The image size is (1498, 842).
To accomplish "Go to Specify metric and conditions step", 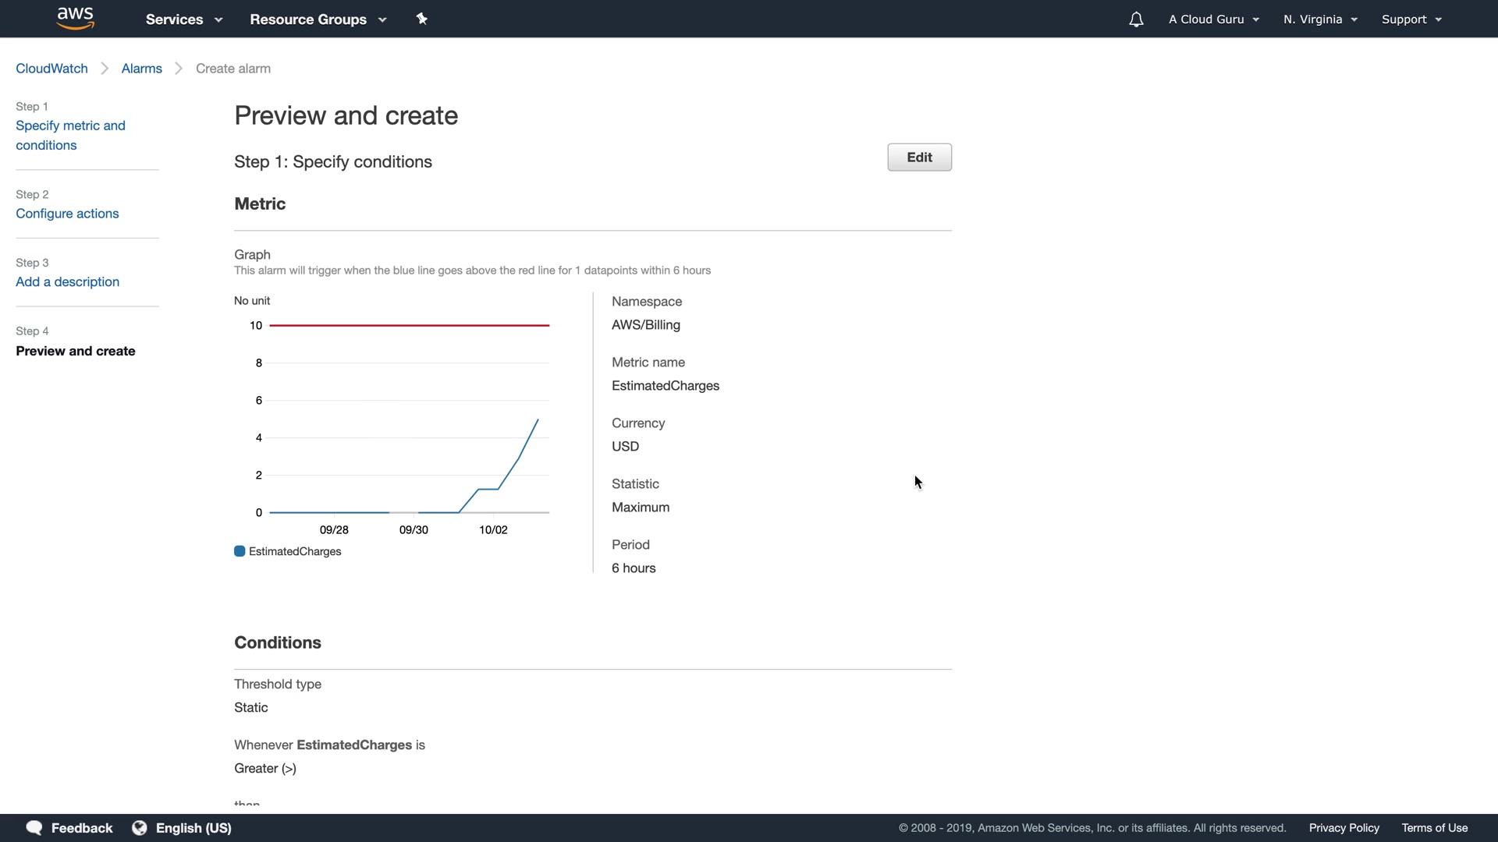I will click(x=70, y=136).
